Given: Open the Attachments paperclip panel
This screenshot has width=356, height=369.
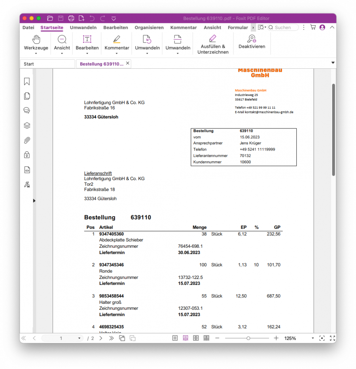Looking at the screenshot, I should click(27, 140).
